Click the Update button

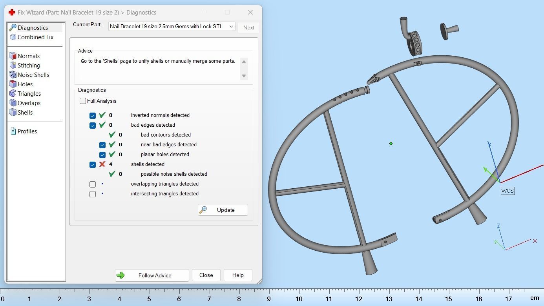[223, 210]
